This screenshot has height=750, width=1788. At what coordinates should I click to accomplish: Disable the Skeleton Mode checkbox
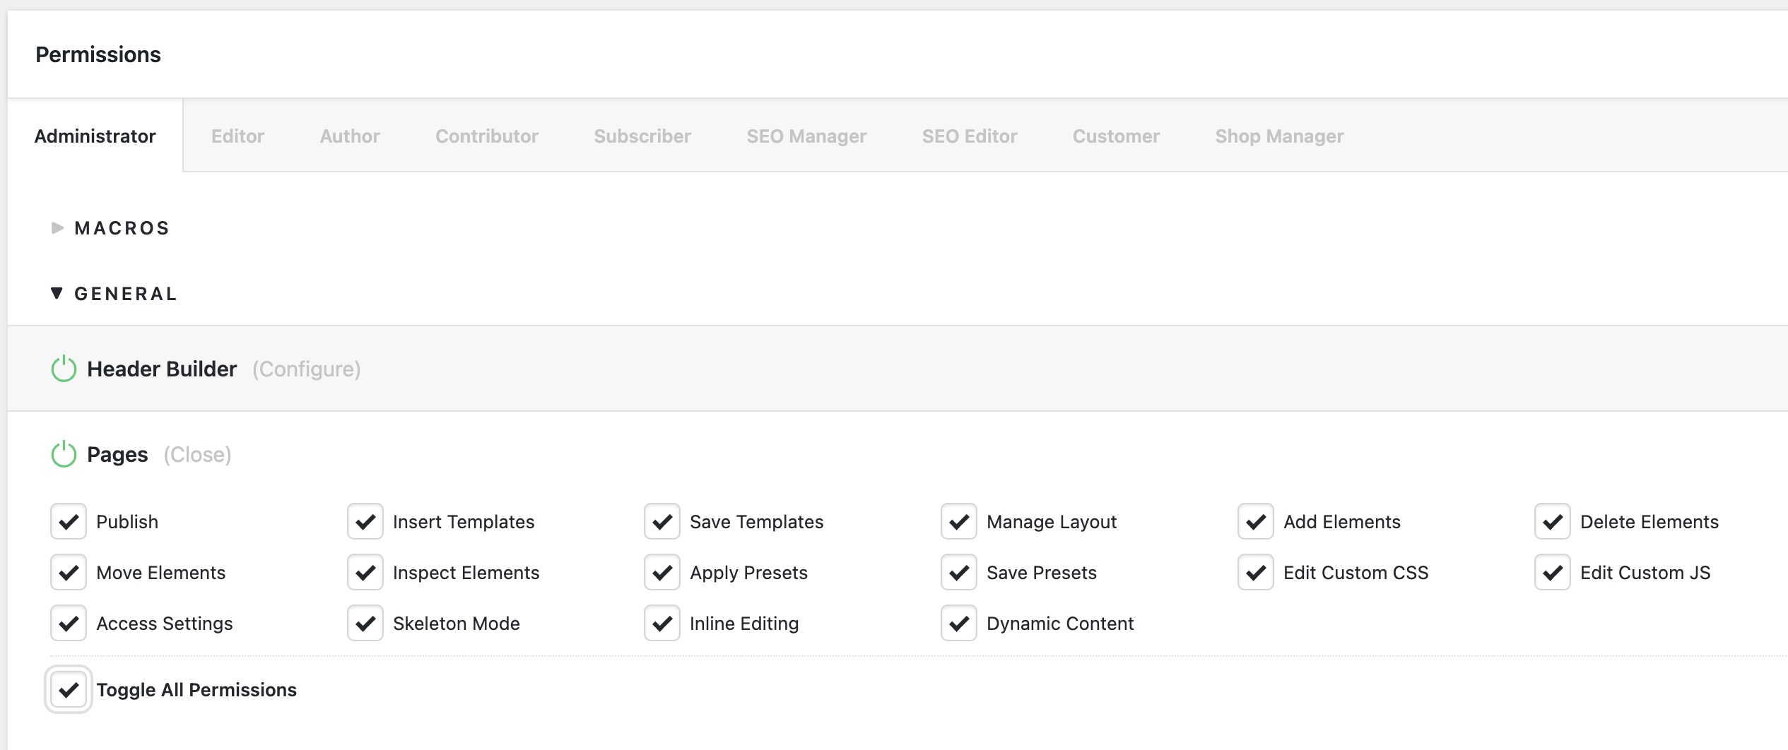[365, 624]
